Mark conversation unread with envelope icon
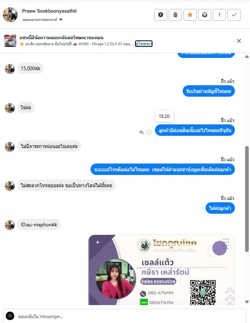The image size is (250, 323). [205, 15]
